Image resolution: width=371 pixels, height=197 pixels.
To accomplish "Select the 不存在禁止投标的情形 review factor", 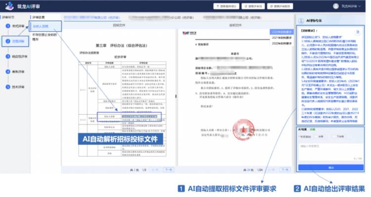I will (45, 37).
